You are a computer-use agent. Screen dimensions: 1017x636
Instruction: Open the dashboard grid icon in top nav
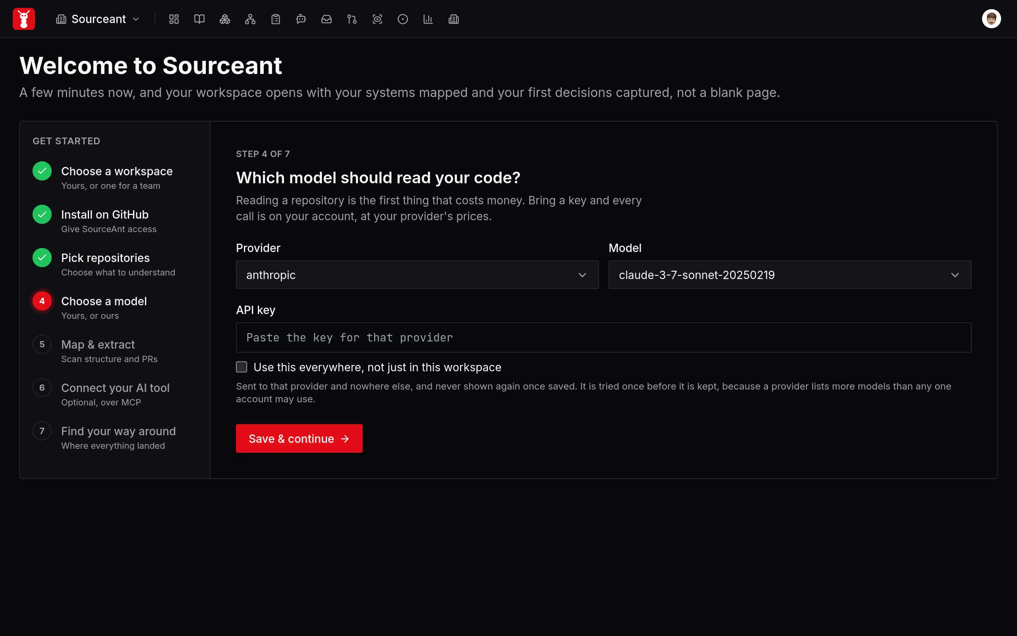[174, 19]
